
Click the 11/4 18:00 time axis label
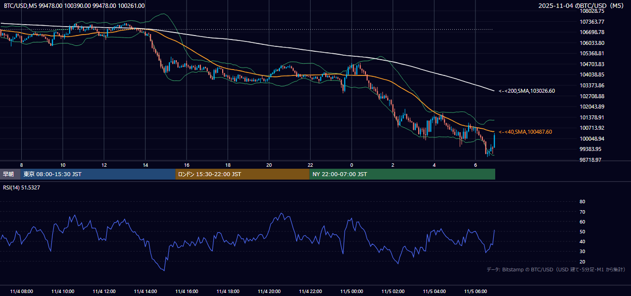click(228, 292)
